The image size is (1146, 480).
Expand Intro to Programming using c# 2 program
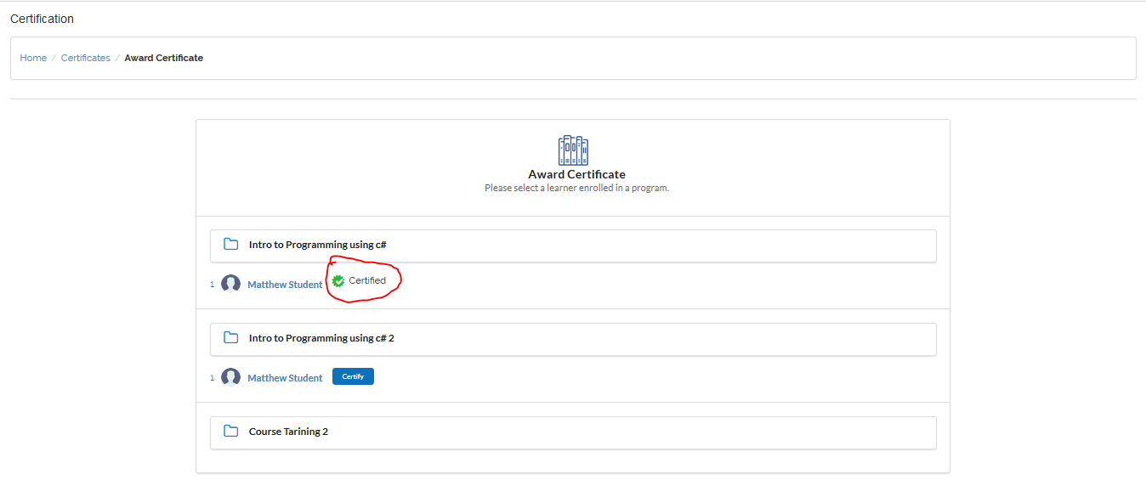573,339
